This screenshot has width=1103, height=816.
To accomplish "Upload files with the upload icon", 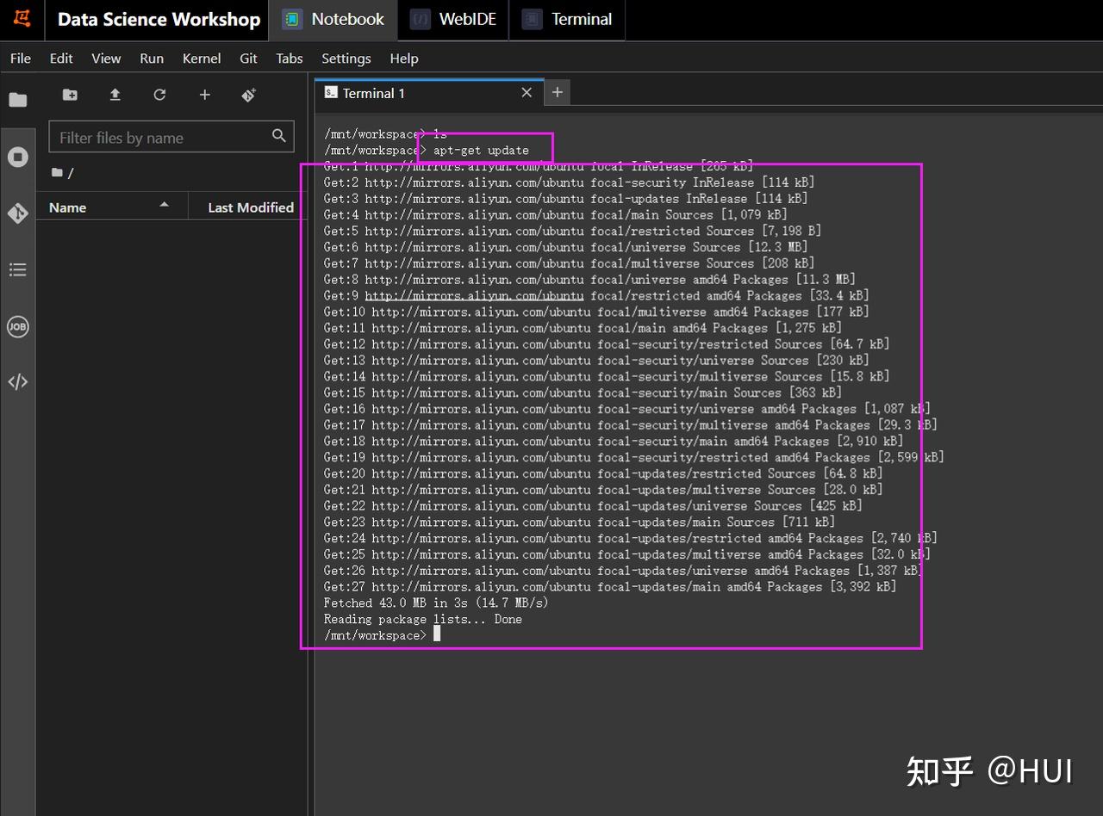I will 115,95.
